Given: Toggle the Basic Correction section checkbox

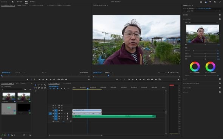Looking at the screenshot, I should [220, 15].
